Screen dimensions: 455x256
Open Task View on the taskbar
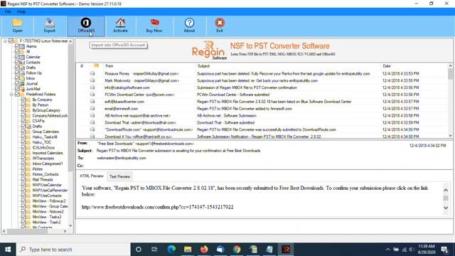coord(154,250)
